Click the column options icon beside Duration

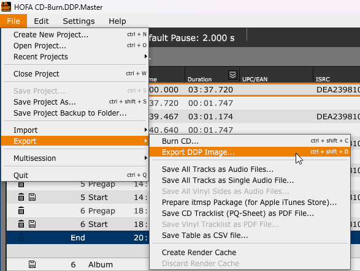pos(232,75)
